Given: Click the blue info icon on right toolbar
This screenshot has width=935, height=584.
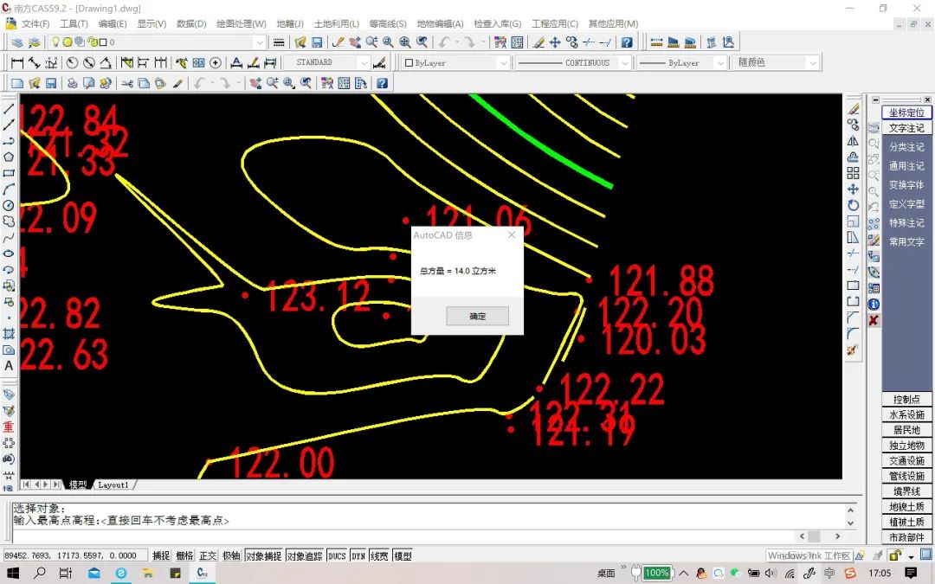Looking at the screenshot, I should point(874,305).
